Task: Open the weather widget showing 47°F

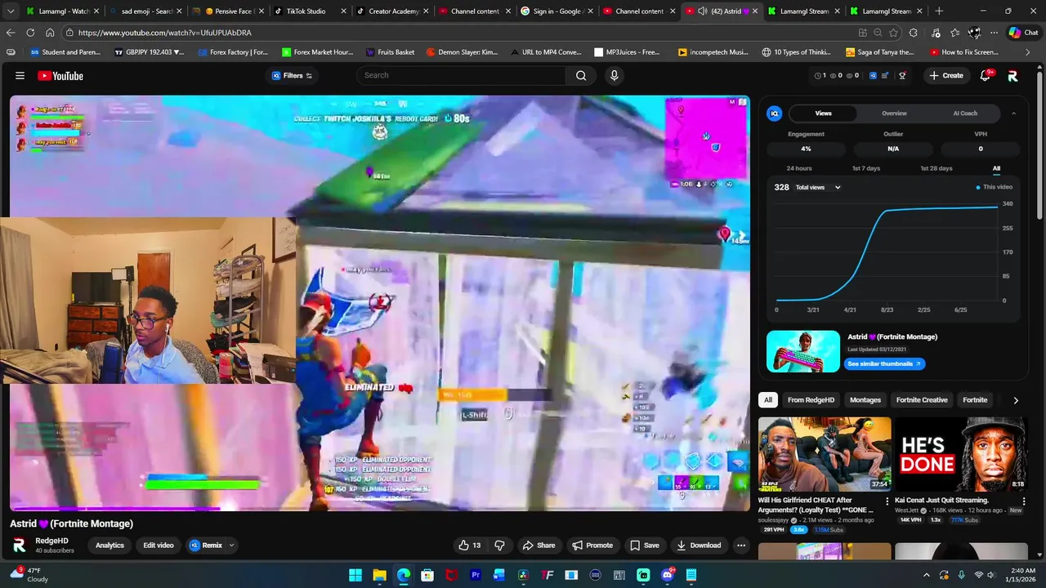Action: 29,574
